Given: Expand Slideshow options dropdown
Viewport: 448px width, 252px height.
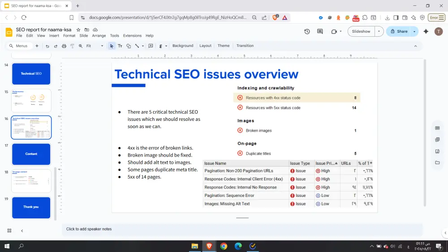Looking at the screenshot, I should (x=379, y=31).
